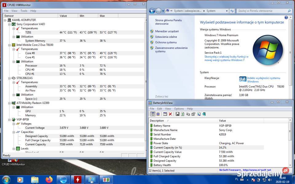Open the Help menu in HWMonitor
This screenshot has width=295, height=184.
click(x=33, y=11)
